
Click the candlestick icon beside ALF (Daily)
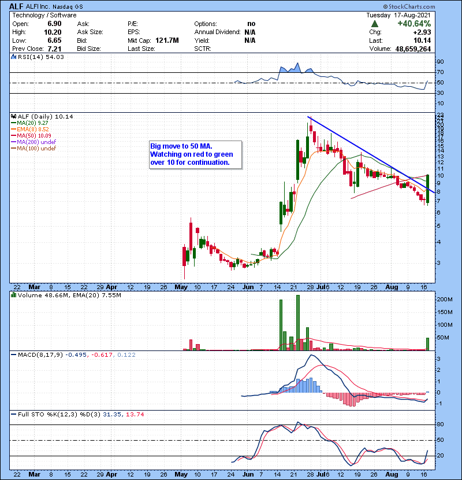pyautogui.click(x=13, y=116)
